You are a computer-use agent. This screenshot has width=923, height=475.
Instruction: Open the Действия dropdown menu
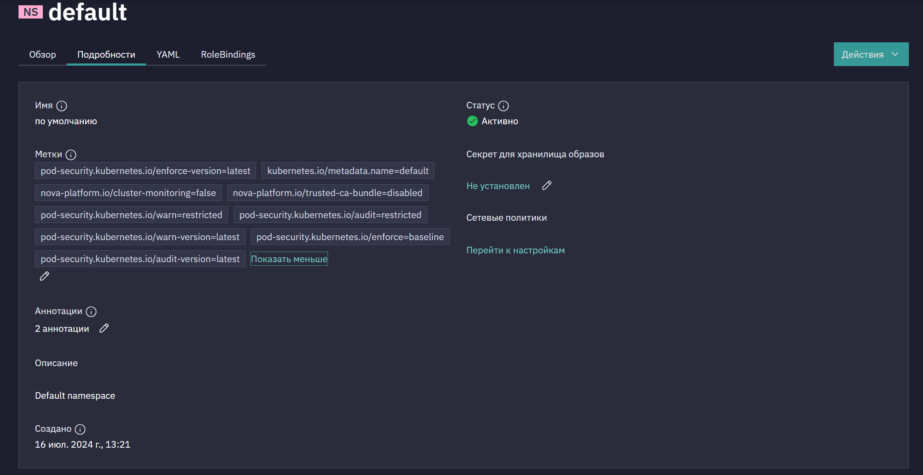click(871, 54)
